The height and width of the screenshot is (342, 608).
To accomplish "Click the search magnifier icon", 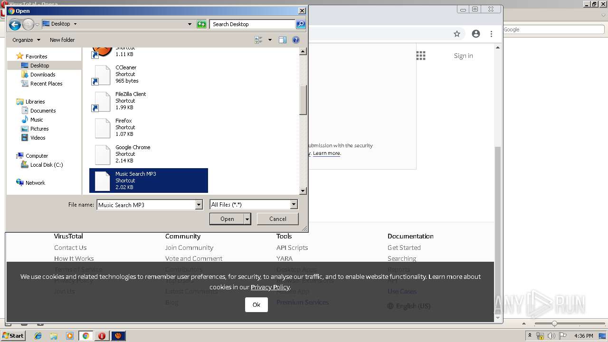I will pyautogui.click(x=300, y=24).
